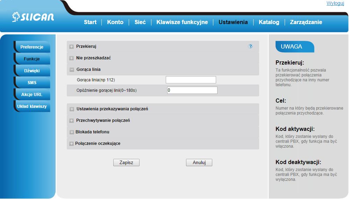The height and width of the screenshot is (199, 349).
Task: Click the Slican logo
Action: click(33, 17)
